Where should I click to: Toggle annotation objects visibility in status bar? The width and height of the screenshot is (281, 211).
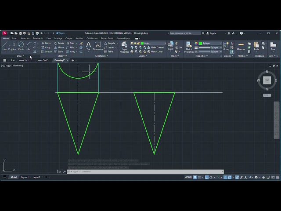[x=237, y=177]
